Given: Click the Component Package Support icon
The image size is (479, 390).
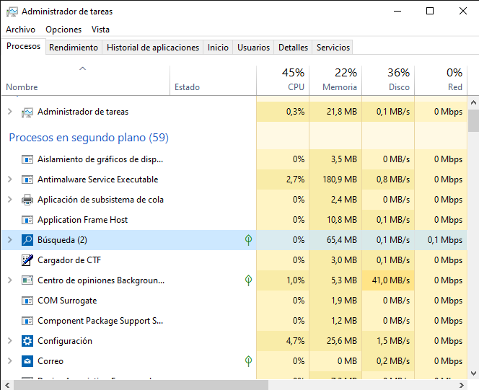Looking at the screenshot, I should pyautogui.click(x=27, y=321).
